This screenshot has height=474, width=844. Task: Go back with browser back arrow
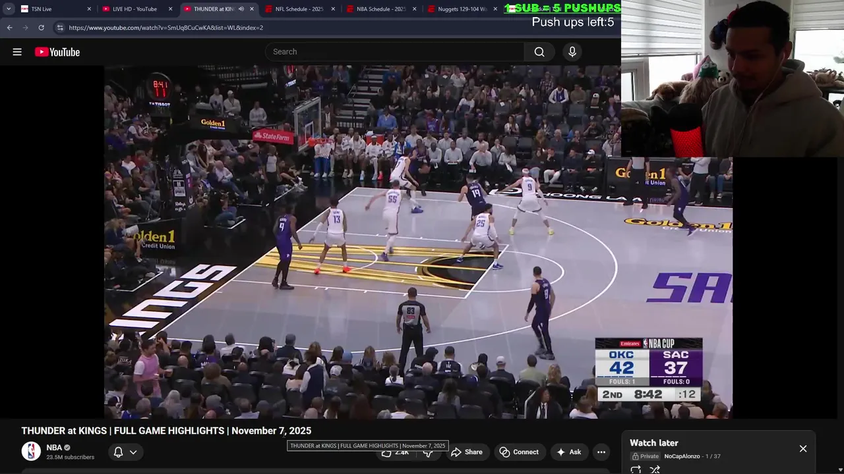pyautogui.click(x=9, y=28)
